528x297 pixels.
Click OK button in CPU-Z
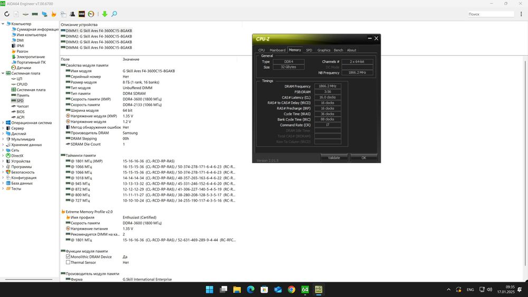point(364,158)
